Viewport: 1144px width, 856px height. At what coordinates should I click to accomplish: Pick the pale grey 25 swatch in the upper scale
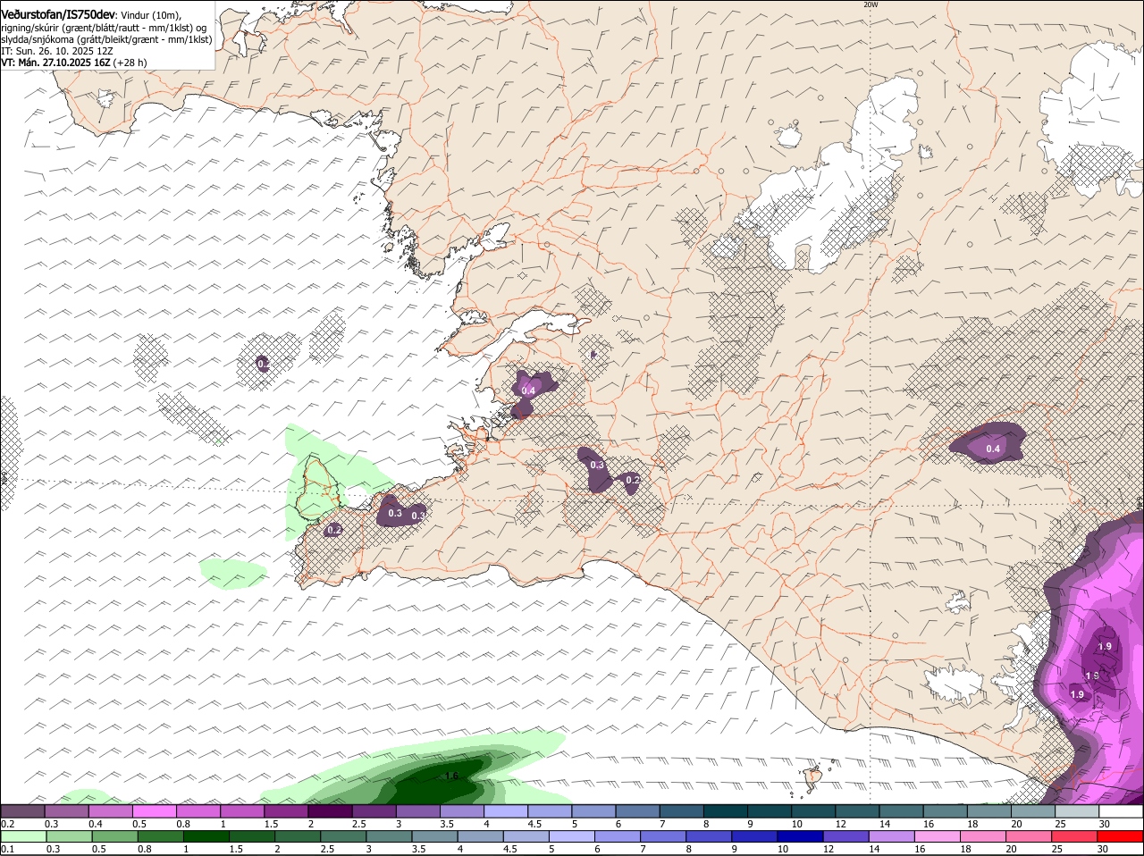pos(1077,810)
